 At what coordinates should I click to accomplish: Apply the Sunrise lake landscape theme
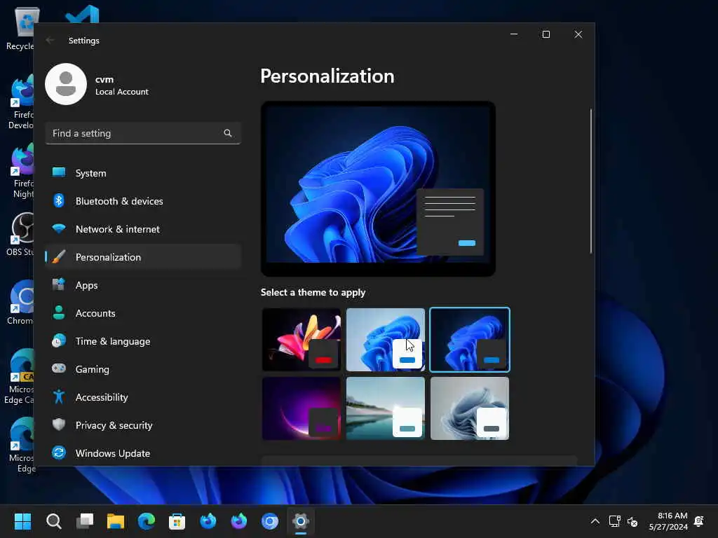386,408
